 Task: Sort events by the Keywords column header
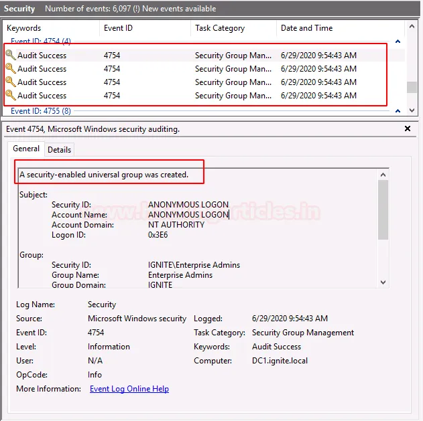[x=24, y=28]
